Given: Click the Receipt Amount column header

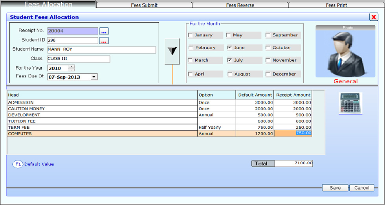Looking at the screenshot, I should point(293,95).
